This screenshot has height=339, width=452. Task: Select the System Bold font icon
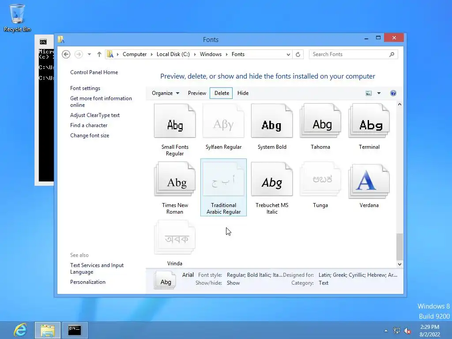272,121
